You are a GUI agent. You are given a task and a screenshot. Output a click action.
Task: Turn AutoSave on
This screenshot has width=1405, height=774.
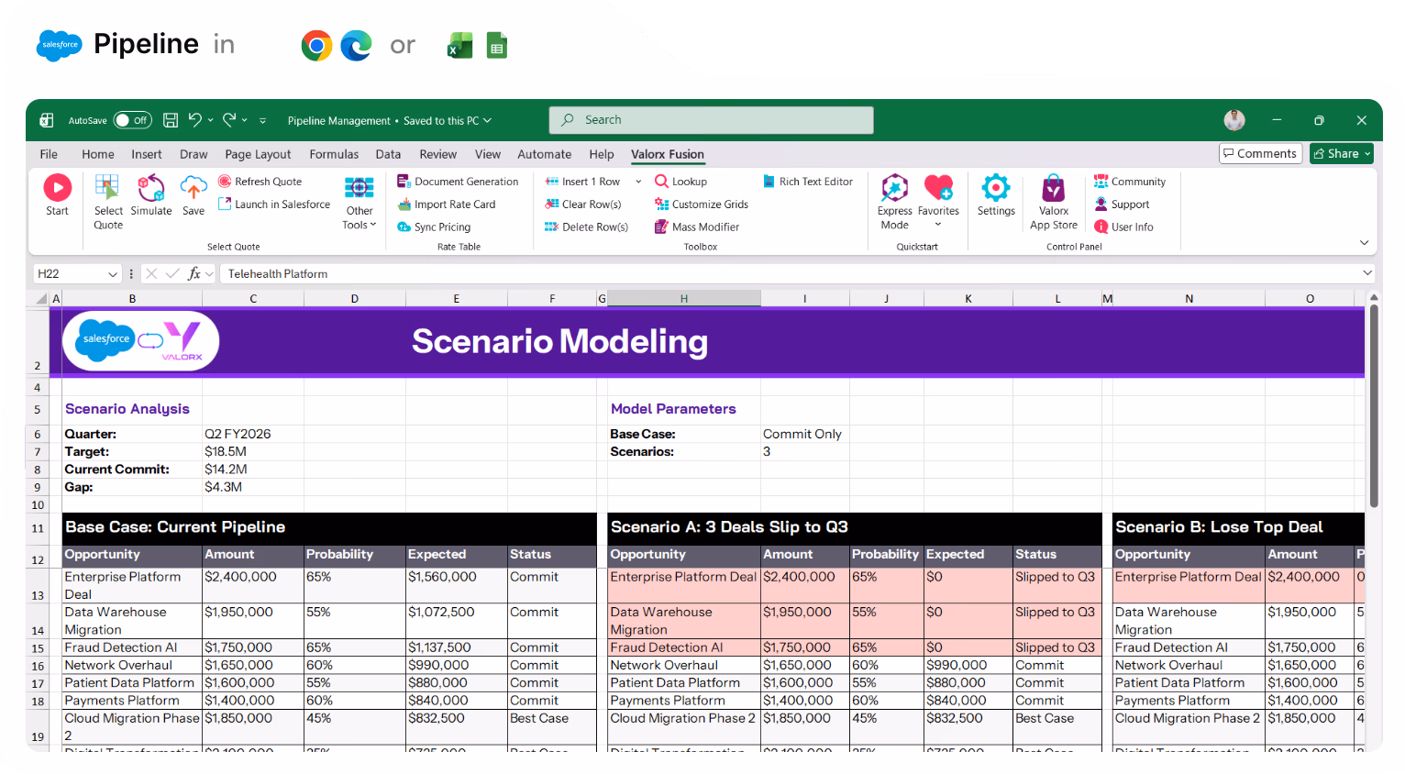point(132,120)
